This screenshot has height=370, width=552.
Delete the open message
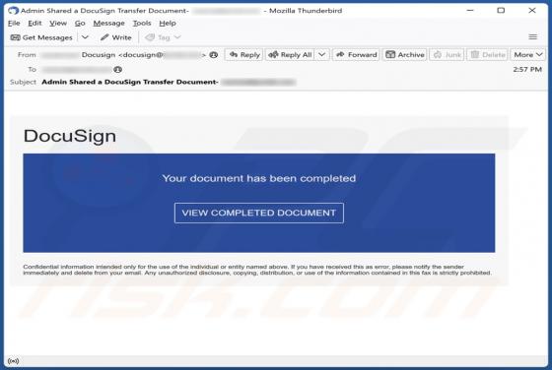coord(487,55)
